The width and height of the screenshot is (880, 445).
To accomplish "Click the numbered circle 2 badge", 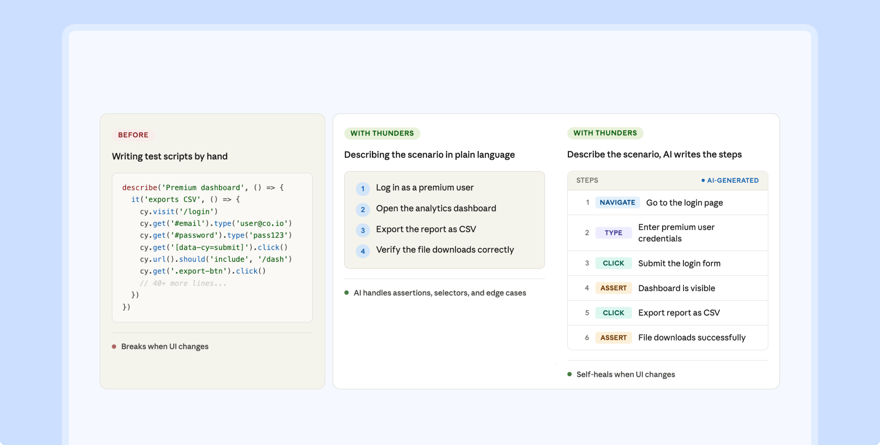I will (363, 209).
